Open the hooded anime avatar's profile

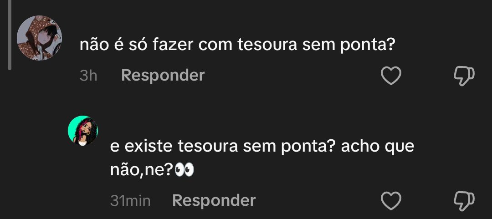click(x=39, y=38)
